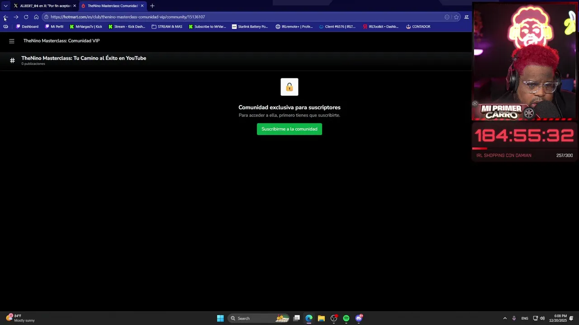Click the 0 publicaciones label
Image resolution: width=579 pixels, height=325 pixels.
[33, 64]
